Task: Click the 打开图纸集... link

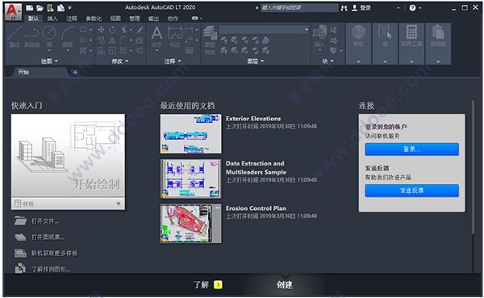Action: 48,237
